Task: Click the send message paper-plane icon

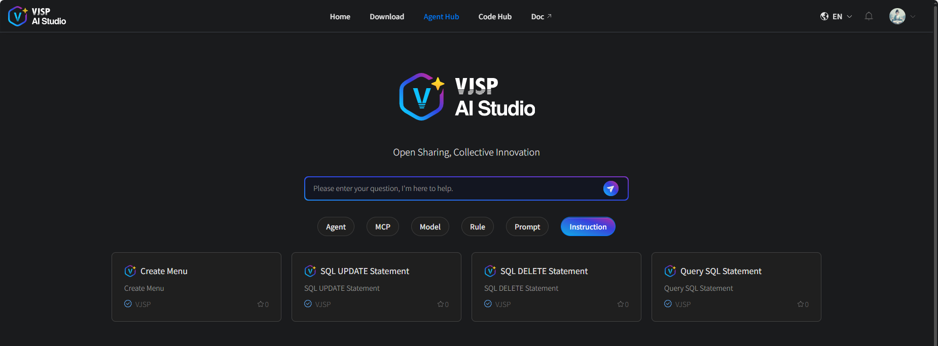Action: pyautogui.click(x=610, y=188)
